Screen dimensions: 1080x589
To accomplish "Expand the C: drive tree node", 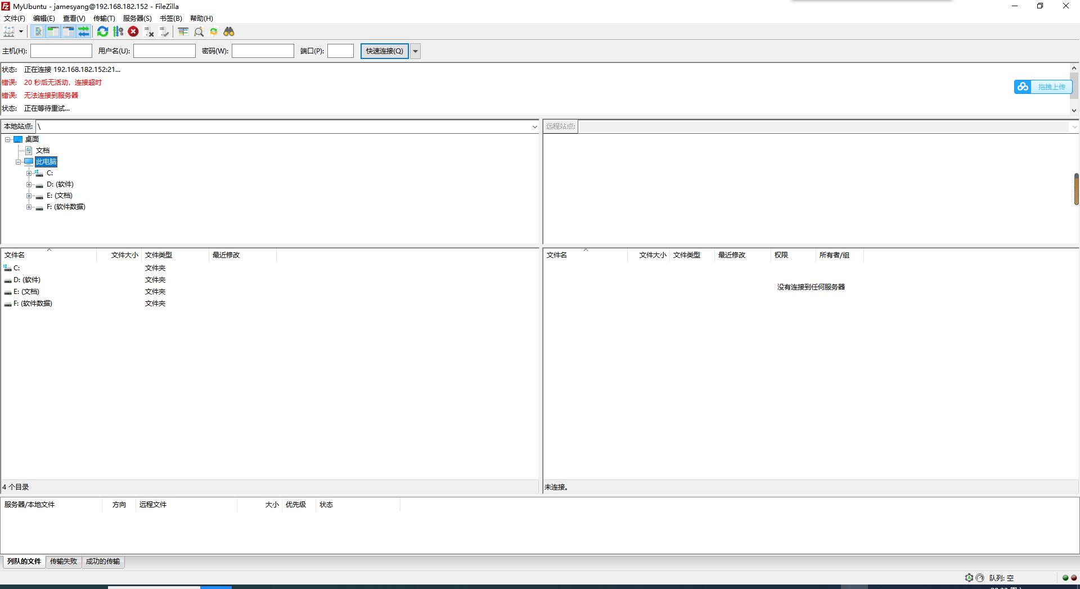I will coord(29,173).
